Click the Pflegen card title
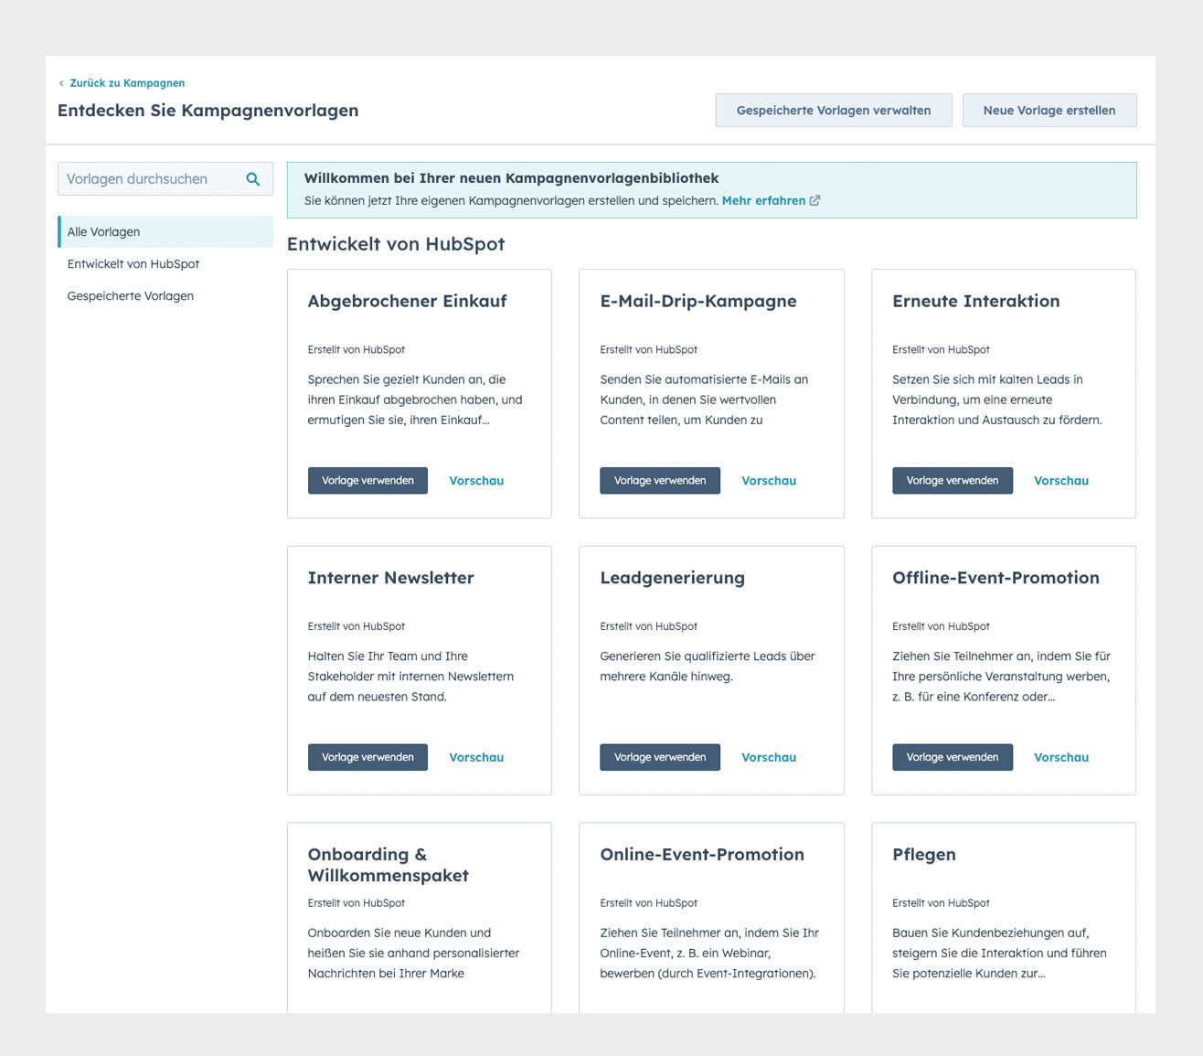The width and height of the screenshot is (1203, 1056). (x=924, y=855)
